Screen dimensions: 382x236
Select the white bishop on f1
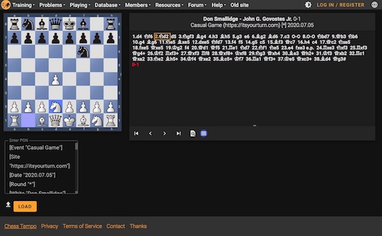pos(83,121)
